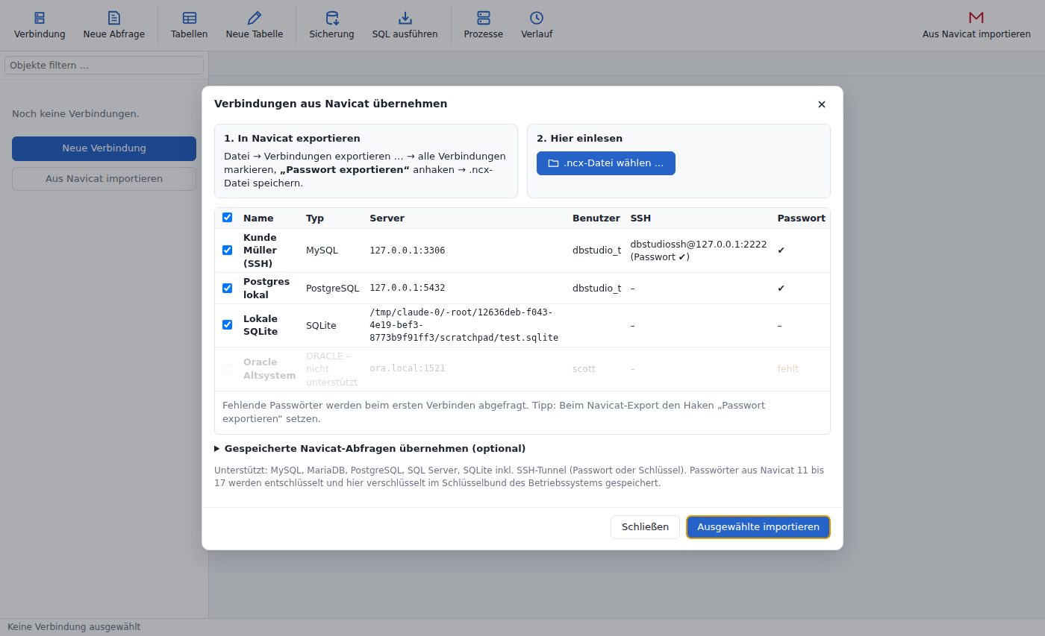Click the .ncx-Datei wählen button
This screenshot has width=1045, height=636.
point(606,163)
